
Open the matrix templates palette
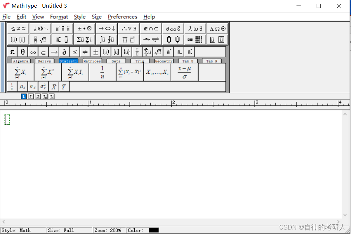point(195,40)
